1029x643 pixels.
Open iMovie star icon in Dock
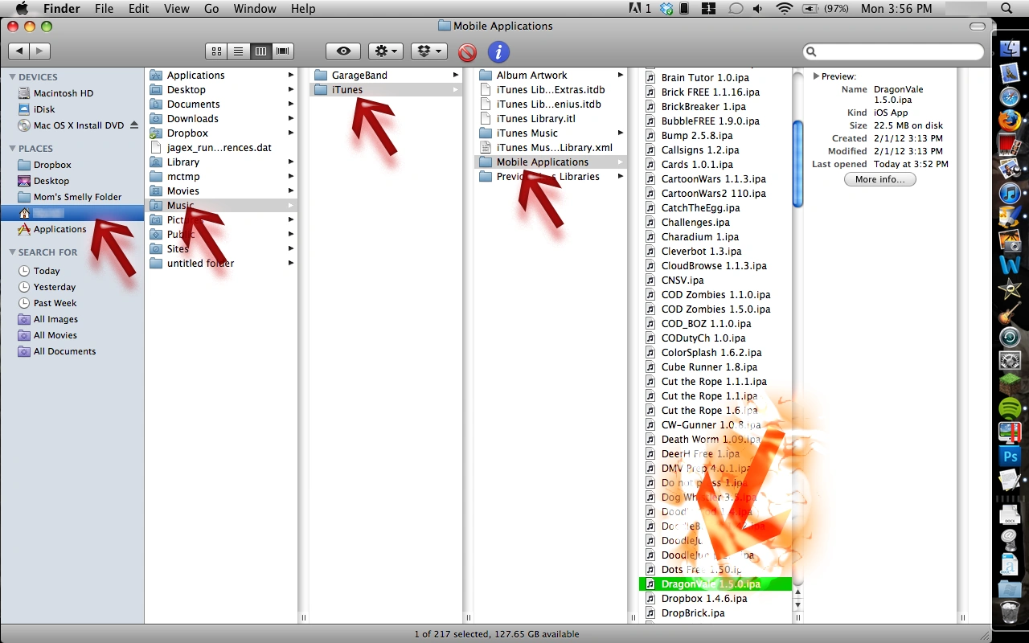pos(1010,288)
